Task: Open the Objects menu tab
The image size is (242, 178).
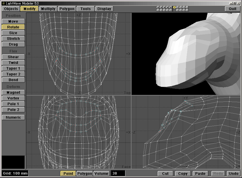Action: pos(11,9)
